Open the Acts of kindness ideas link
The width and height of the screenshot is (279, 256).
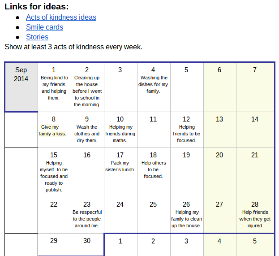(61, 17)
